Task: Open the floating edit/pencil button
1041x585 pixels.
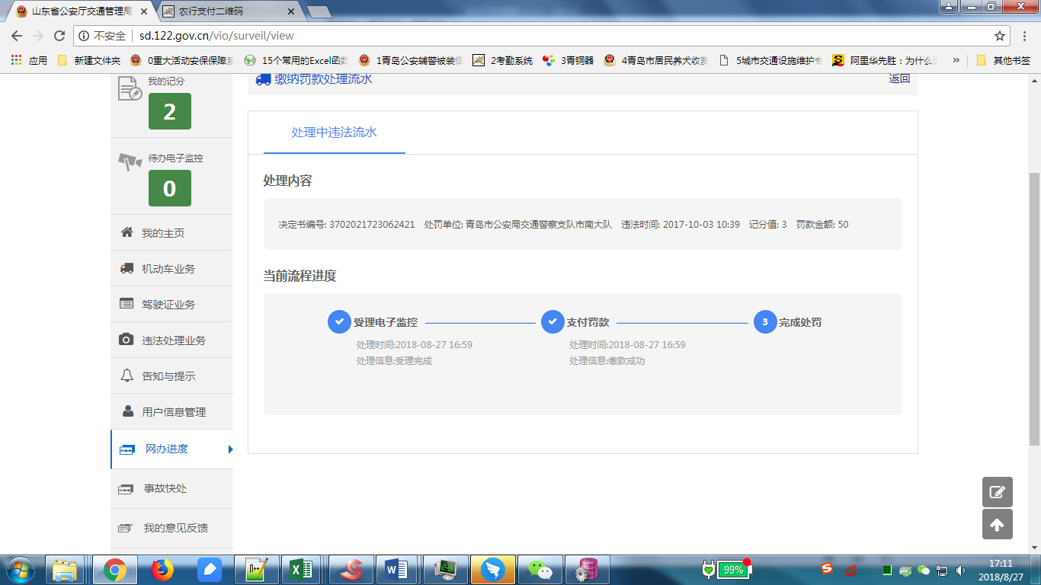Action: 997,492
